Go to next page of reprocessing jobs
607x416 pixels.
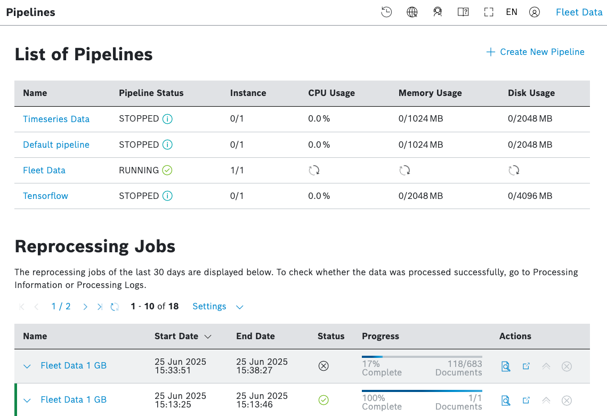coord(85,307)
